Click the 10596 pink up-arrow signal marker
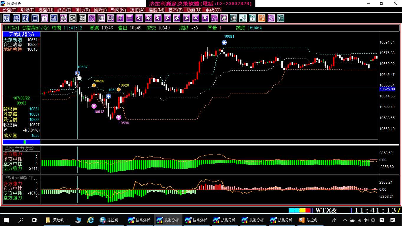The width and height of the screenshot is (402, 226). pyautogui.click(x=119, y=117)
